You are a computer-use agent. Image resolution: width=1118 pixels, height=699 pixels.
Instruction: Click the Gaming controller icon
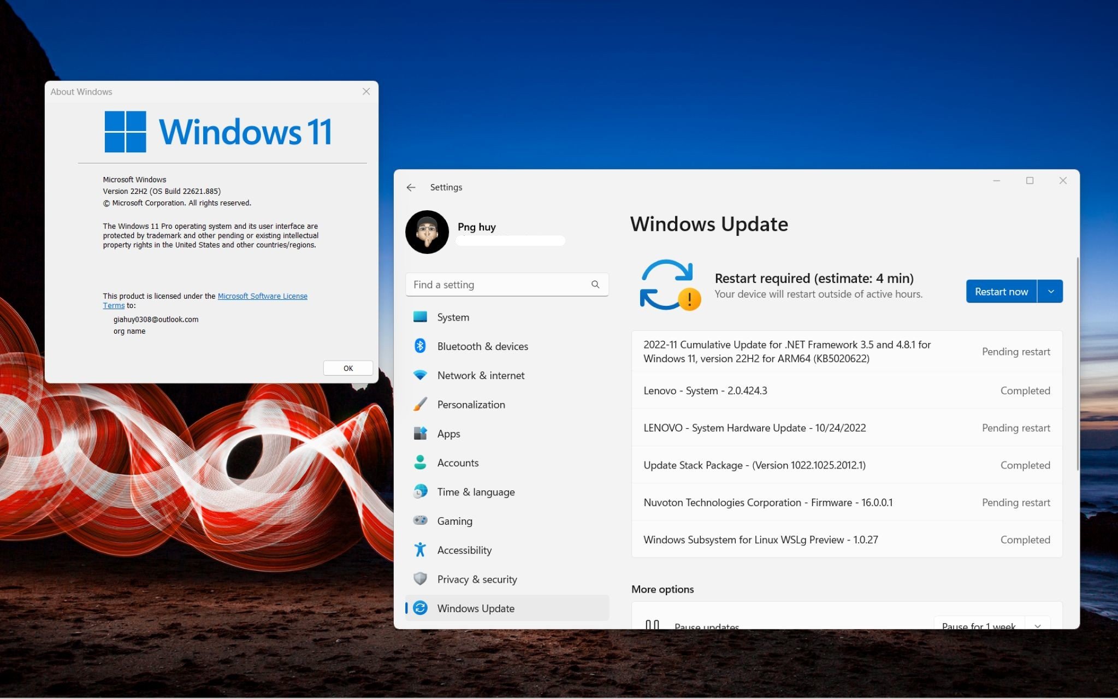coord(420,520)
